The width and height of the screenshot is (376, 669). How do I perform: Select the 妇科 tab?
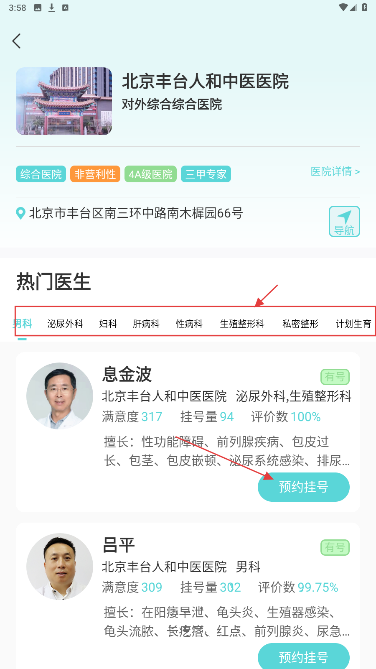point(108,324)
